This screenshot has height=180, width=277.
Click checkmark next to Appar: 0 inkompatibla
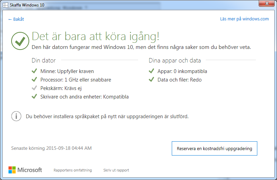151,71
